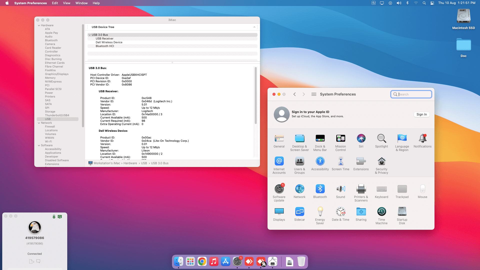Focus the System Preferences search field
Viewport: 480px width, 270px height.
(411, 94)
